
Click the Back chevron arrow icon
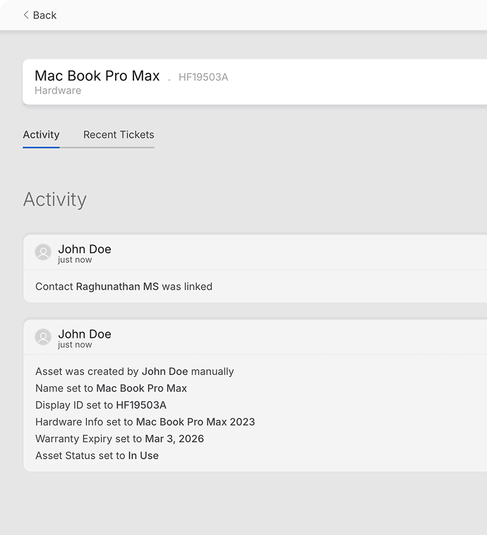click(26, 15)
